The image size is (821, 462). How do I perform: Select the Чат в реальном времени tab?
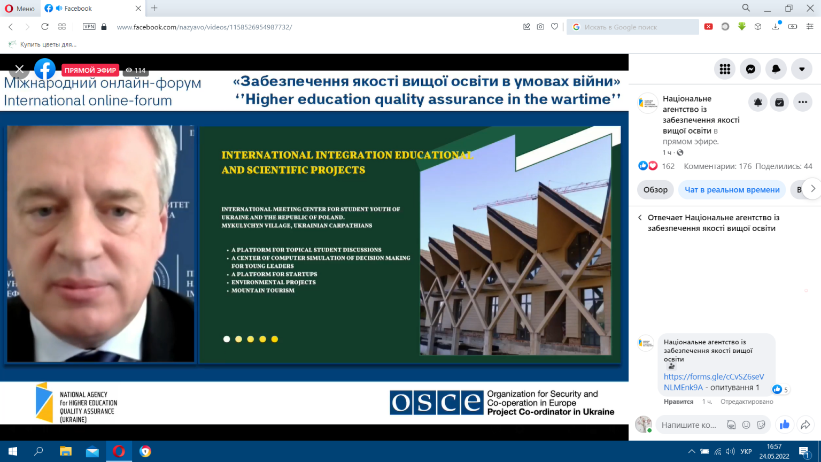732,190
